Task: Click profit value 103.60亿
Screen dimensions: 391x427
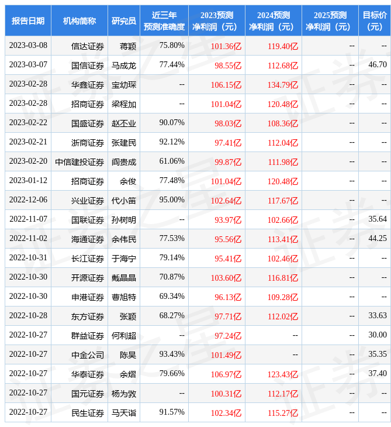Action: click(x=226, y=278)
